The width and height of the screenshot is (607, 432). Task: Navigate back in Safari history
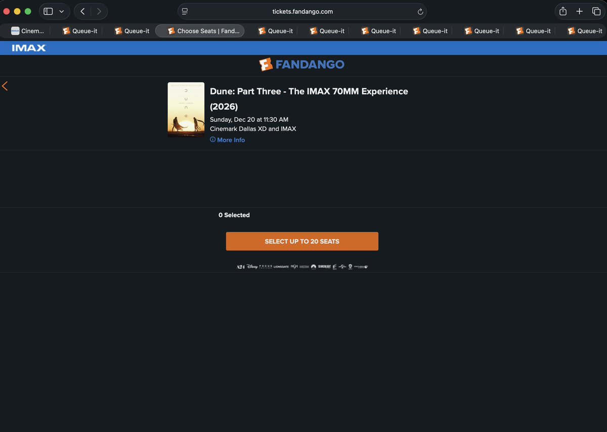point(82,11)
